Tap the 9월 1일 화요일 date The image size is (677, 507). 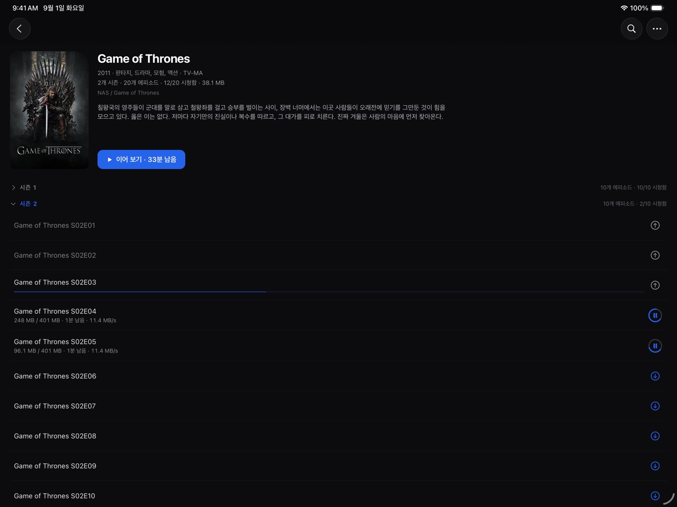tap(63, 8)
